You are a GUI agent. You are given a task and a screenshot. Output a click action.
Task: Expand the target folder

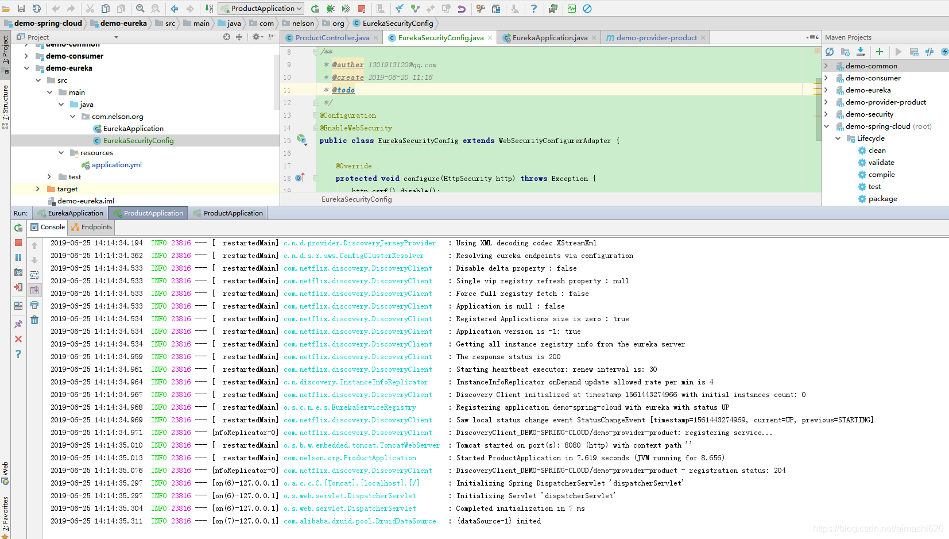click(38, 188)
